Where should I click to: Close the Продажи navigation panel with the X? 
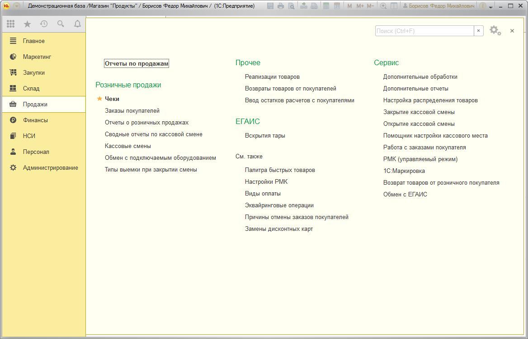coord(512,31)
